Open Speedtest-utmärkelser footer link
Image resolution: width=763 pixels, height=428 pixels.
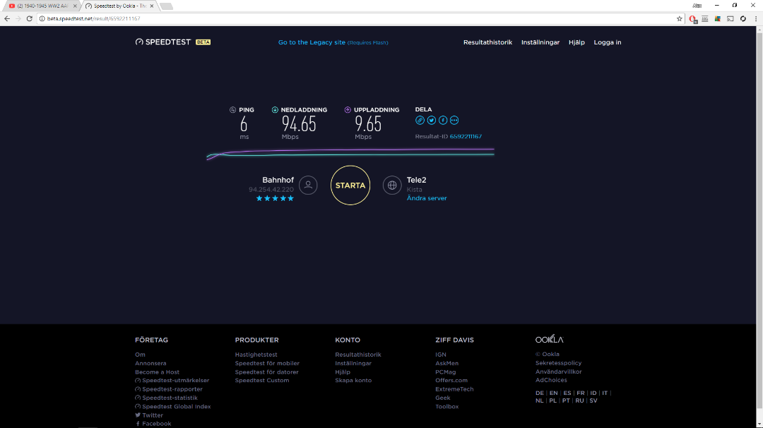(172, 380)
